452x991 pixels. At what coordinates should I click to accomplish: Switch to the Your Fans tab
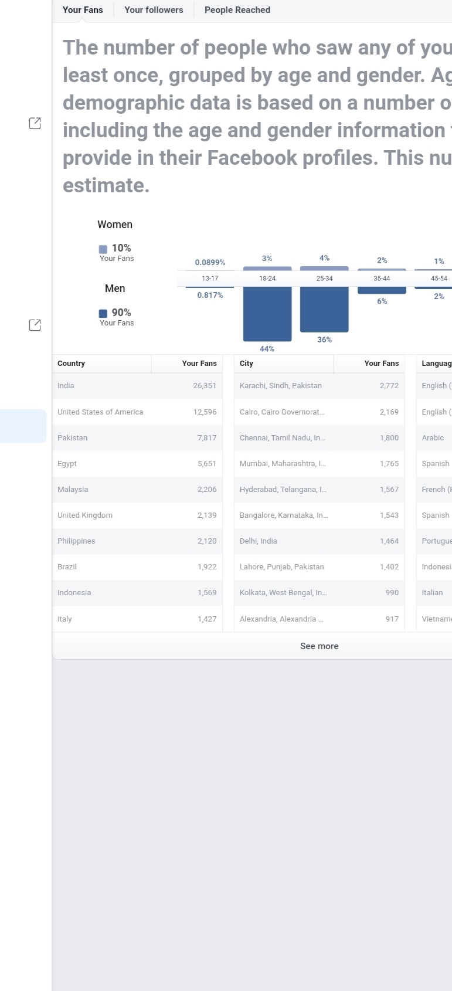[x=83, y=10]
